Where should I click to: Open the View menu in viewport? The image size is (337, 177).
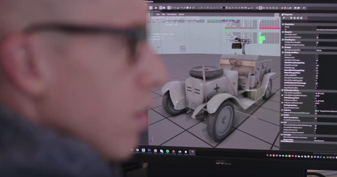tap(158, 14)
